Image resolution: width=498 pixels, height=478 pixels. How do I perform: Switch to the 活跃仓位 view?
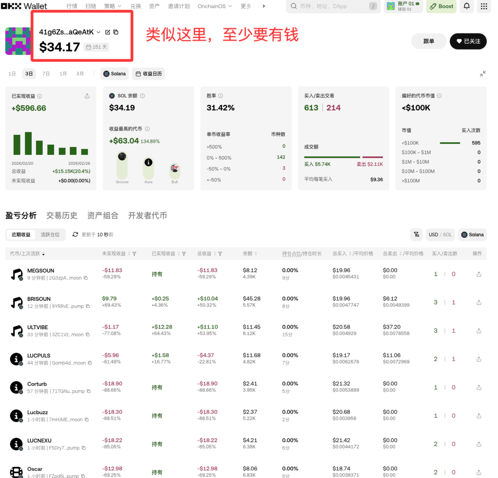(50, 234)
